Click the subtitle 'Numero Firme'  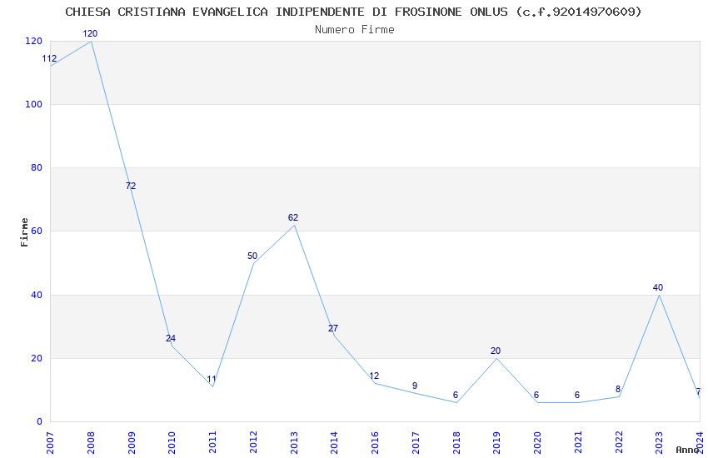[355, 30]
